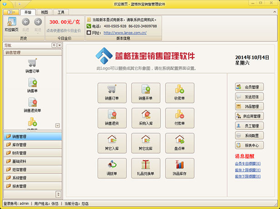Click 当前分店: 总店 in status bar
The height and width of the screenshot is (209, 280).
(x=76, y=204)
